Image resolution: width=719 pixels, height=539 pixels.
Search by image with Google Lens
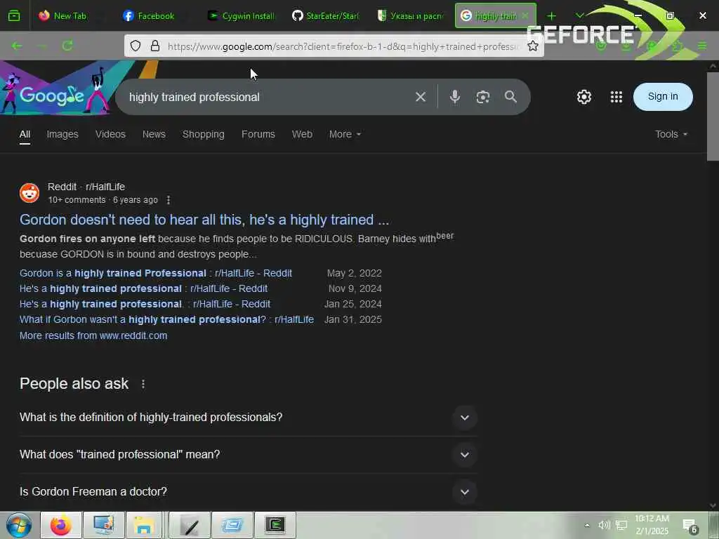[x=483, y=97]
